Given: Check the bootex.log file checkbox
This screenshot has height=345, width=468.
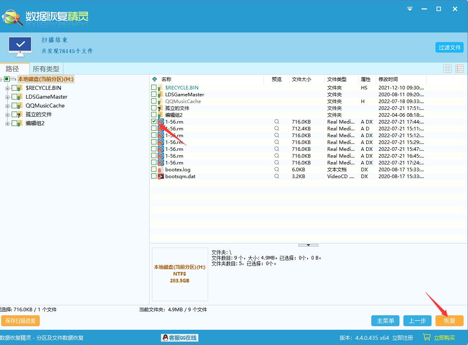Looking at the screenshot, I should point(154,169).
